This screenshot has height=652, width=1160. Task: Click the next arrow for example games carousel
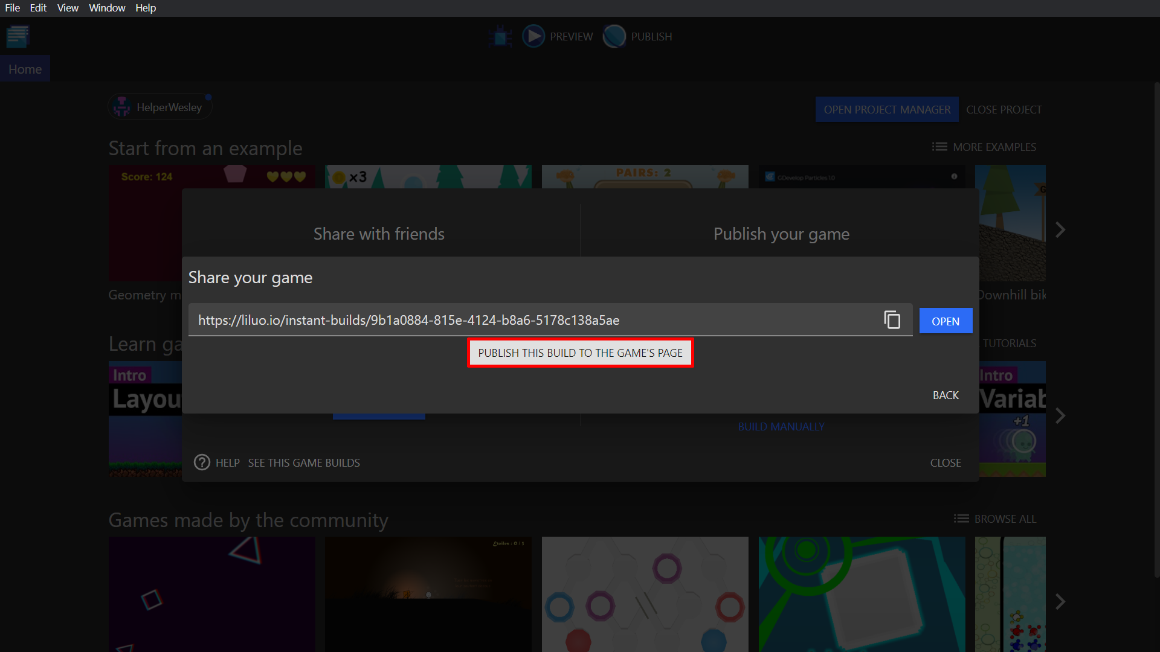point(1060,230)
